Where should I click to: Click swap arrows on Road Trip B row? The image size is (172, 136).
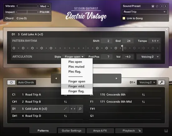coord(65,102)
